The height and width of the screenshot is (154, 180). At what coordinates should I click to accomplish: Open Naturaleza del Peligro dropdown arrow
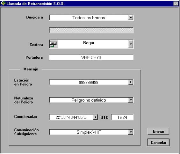131,100
